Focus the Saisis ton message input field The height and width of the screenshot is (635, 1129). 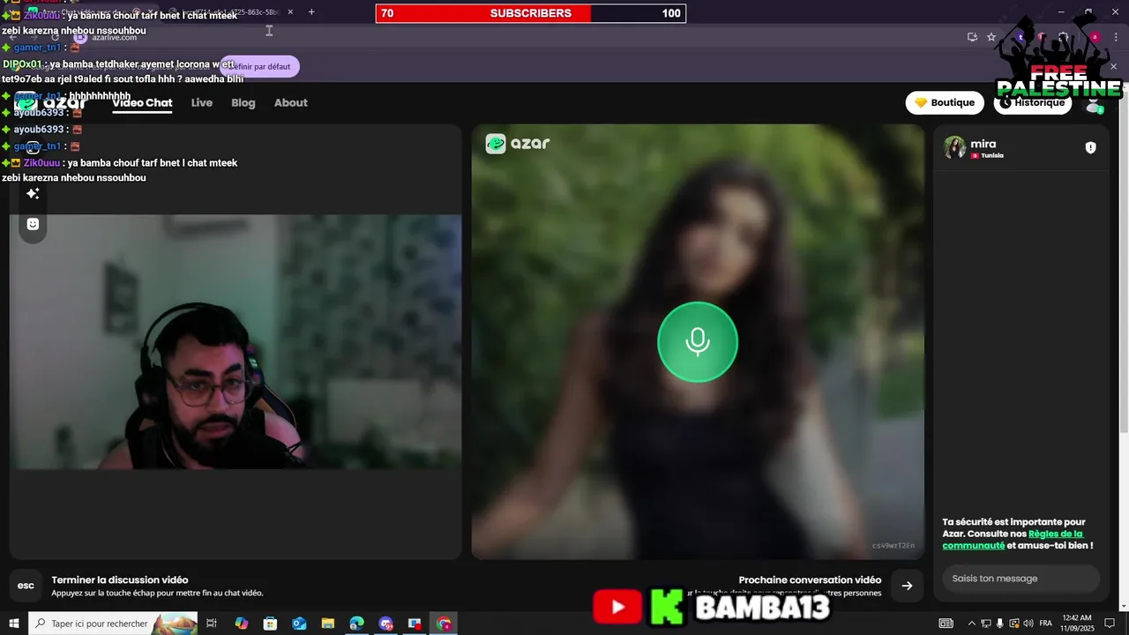pyautogui.click(x=1021, y=579)
